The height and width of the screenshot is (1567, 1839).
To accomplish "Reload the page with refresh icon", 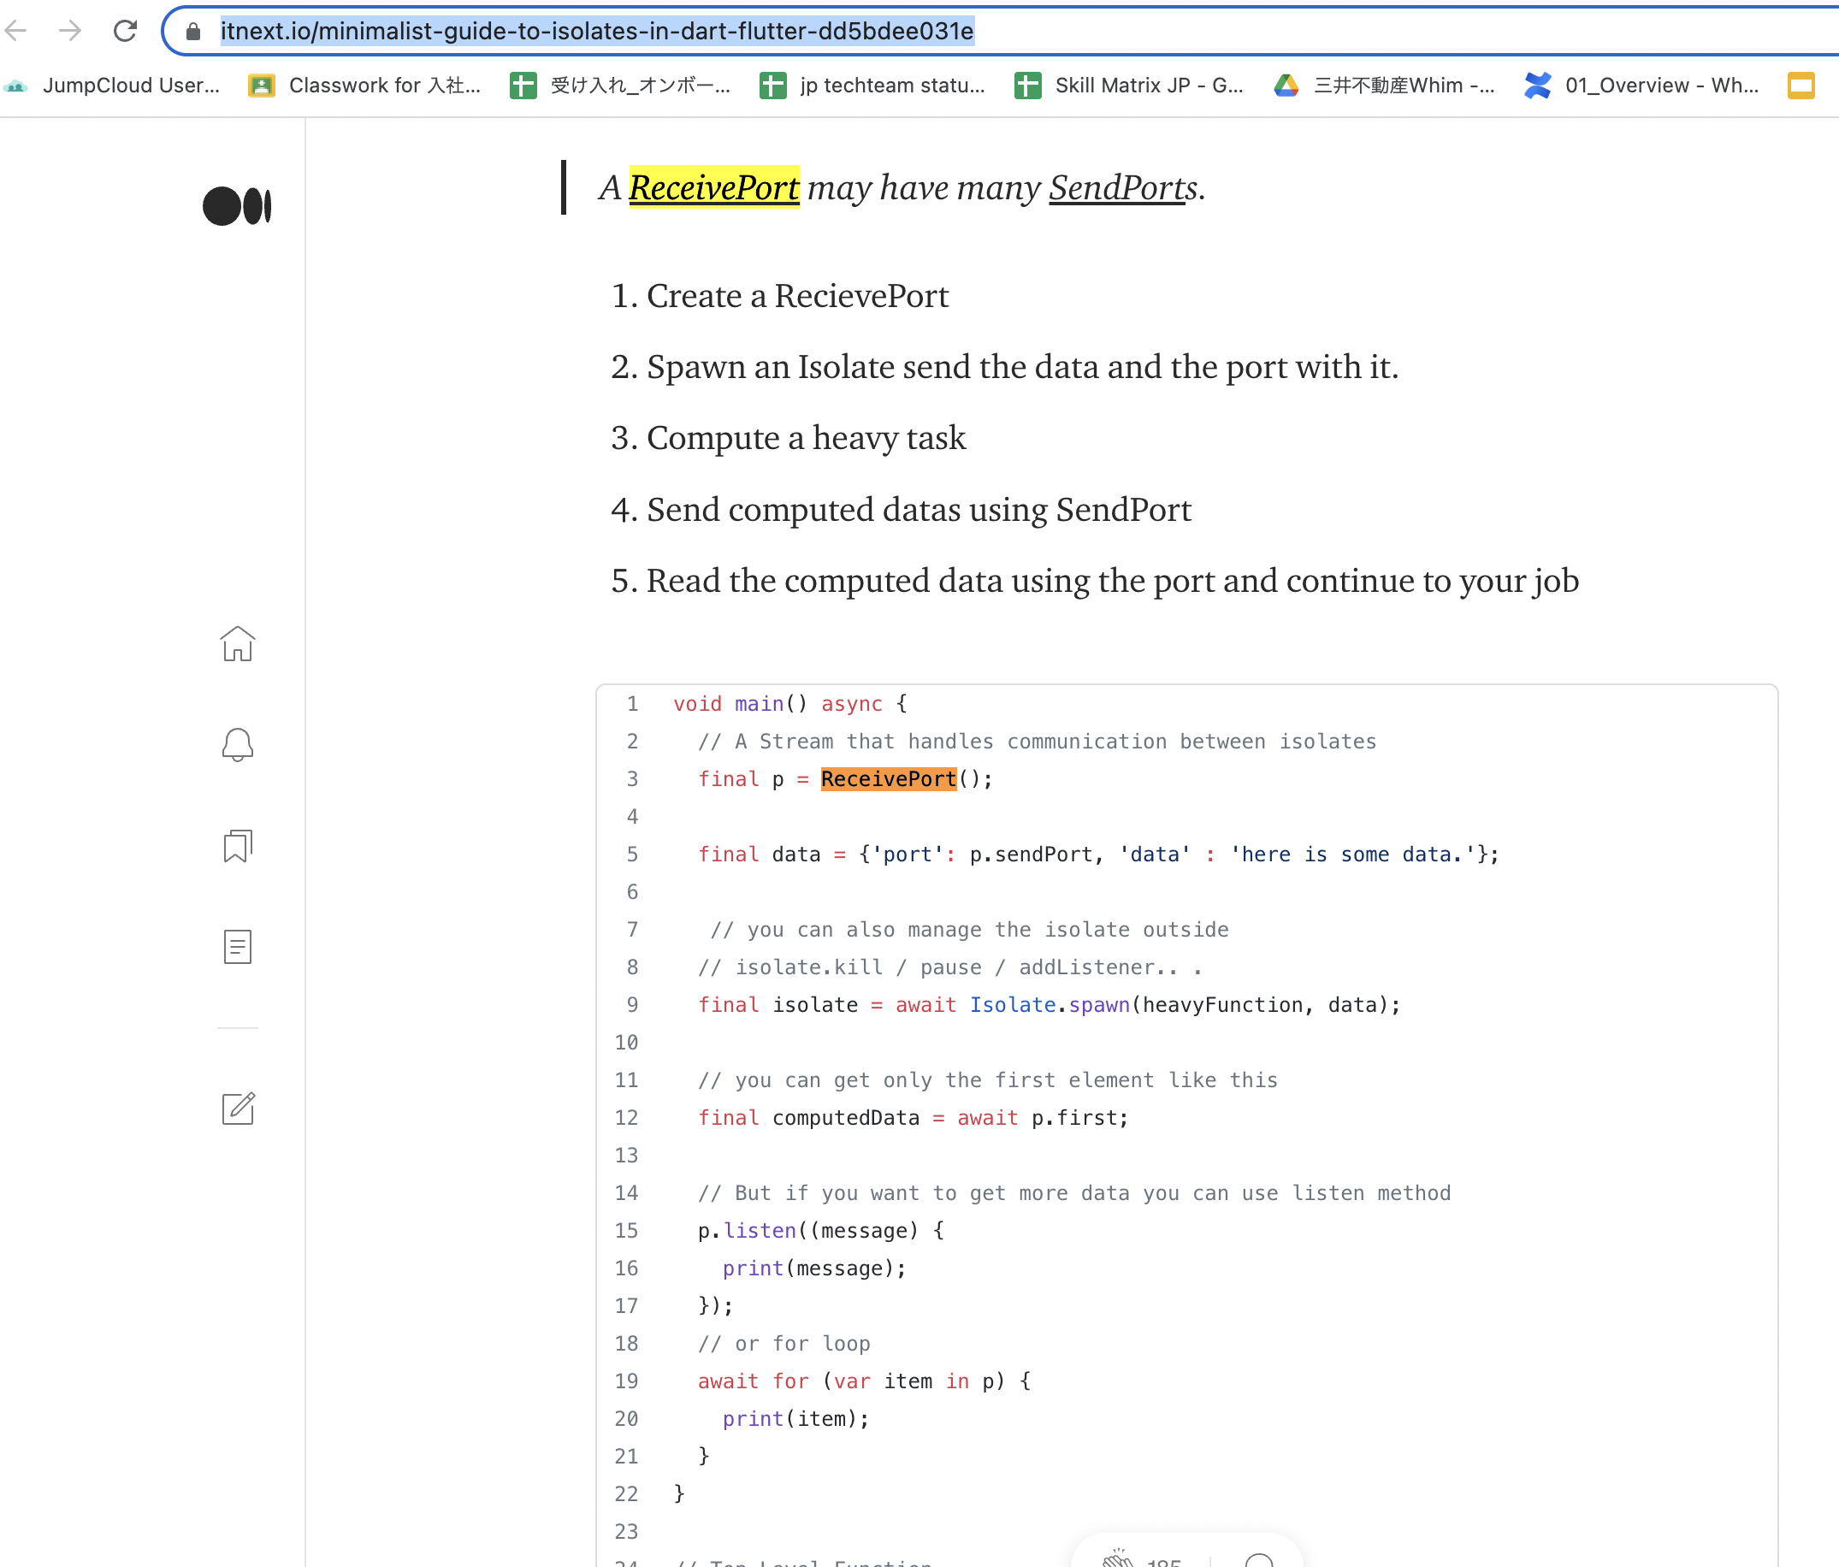I will point(125,31).
